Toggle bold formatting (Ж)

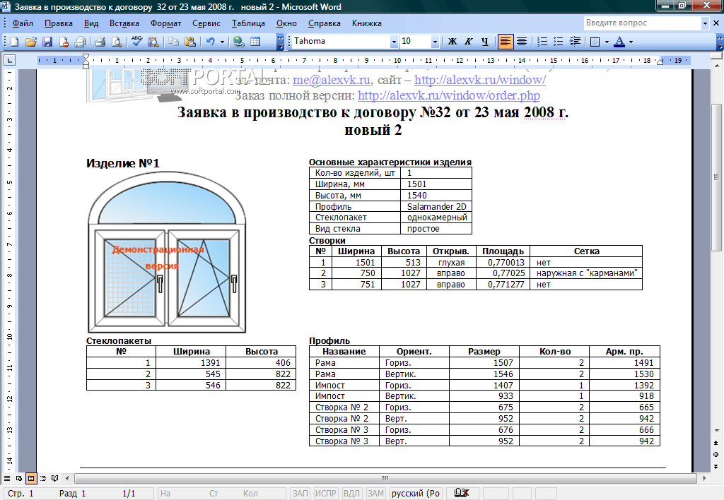pos(452,42)
